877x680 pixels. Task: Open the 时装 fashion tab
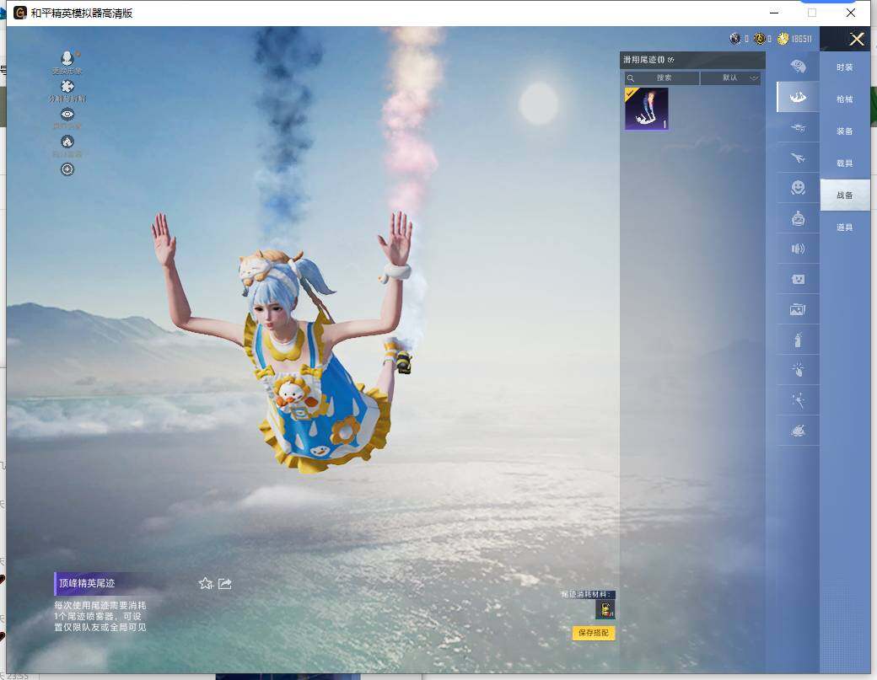click(845, 67)
